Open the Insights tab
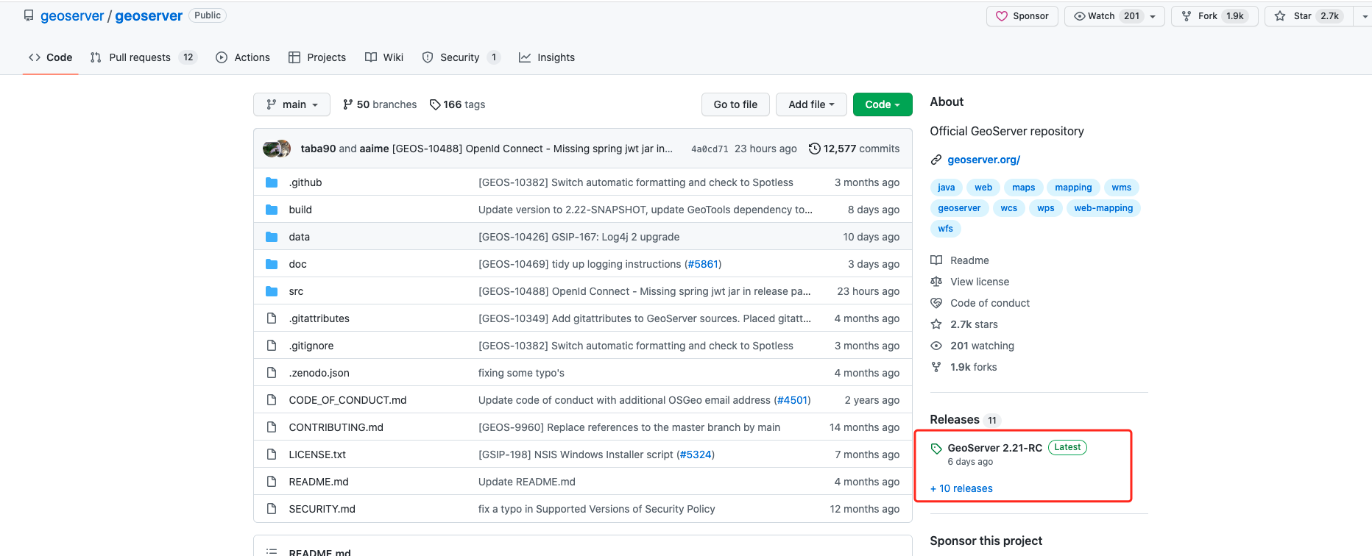The height and width of the screenshot is (556, 1372). pyautogui.click(x=547, y=57)
